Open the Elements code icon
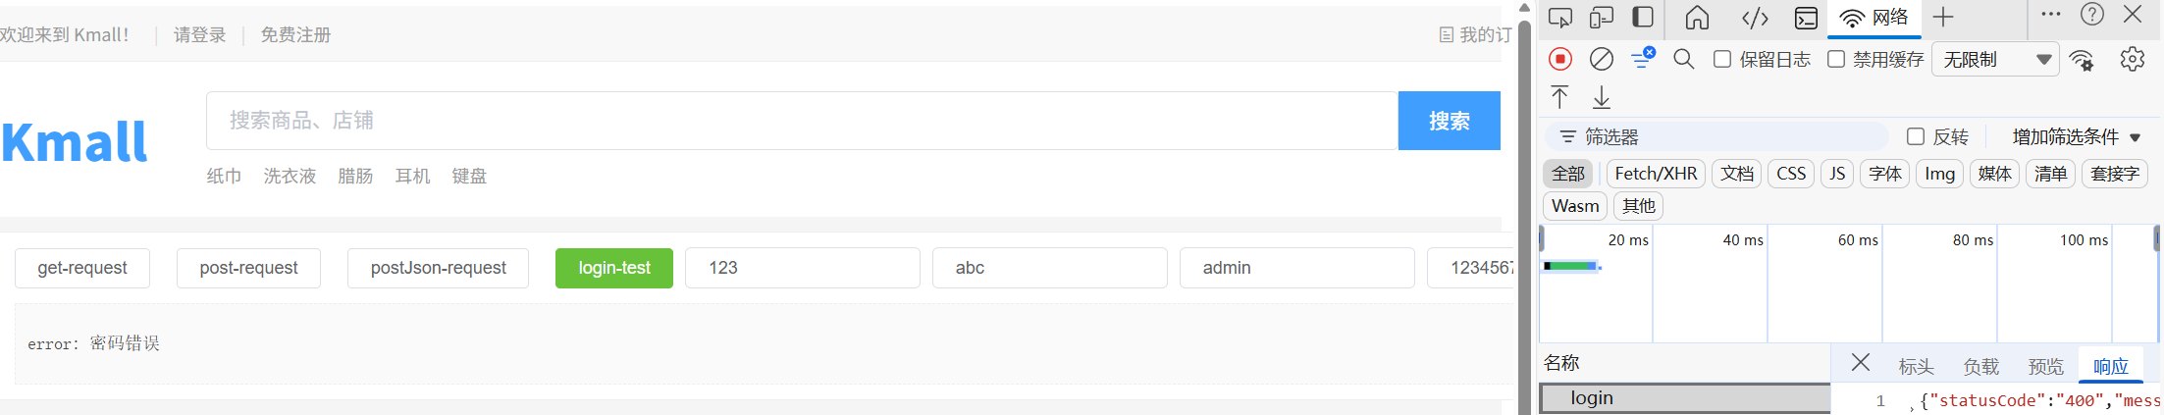Viewport: 2164px width, 415px height. (1755, 18)
